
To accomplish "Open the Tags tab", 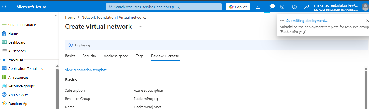I will [140, 56].
